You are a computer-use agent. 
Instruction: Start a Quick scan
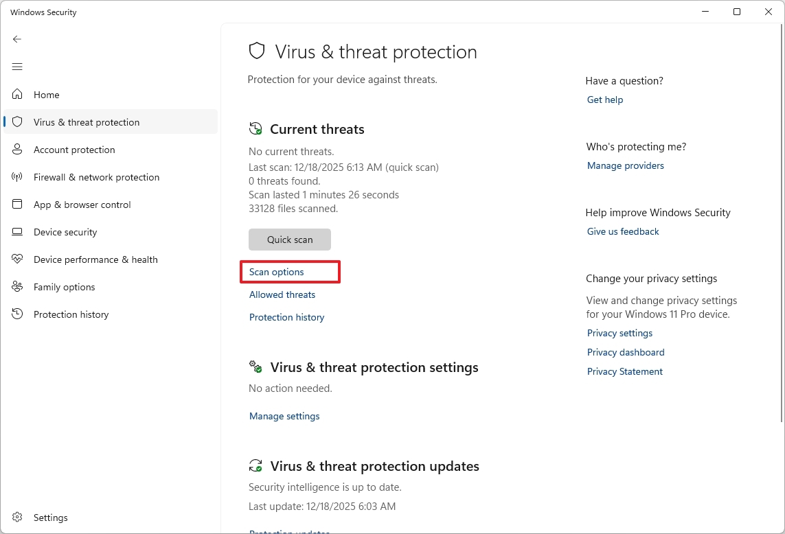point(289,239)
